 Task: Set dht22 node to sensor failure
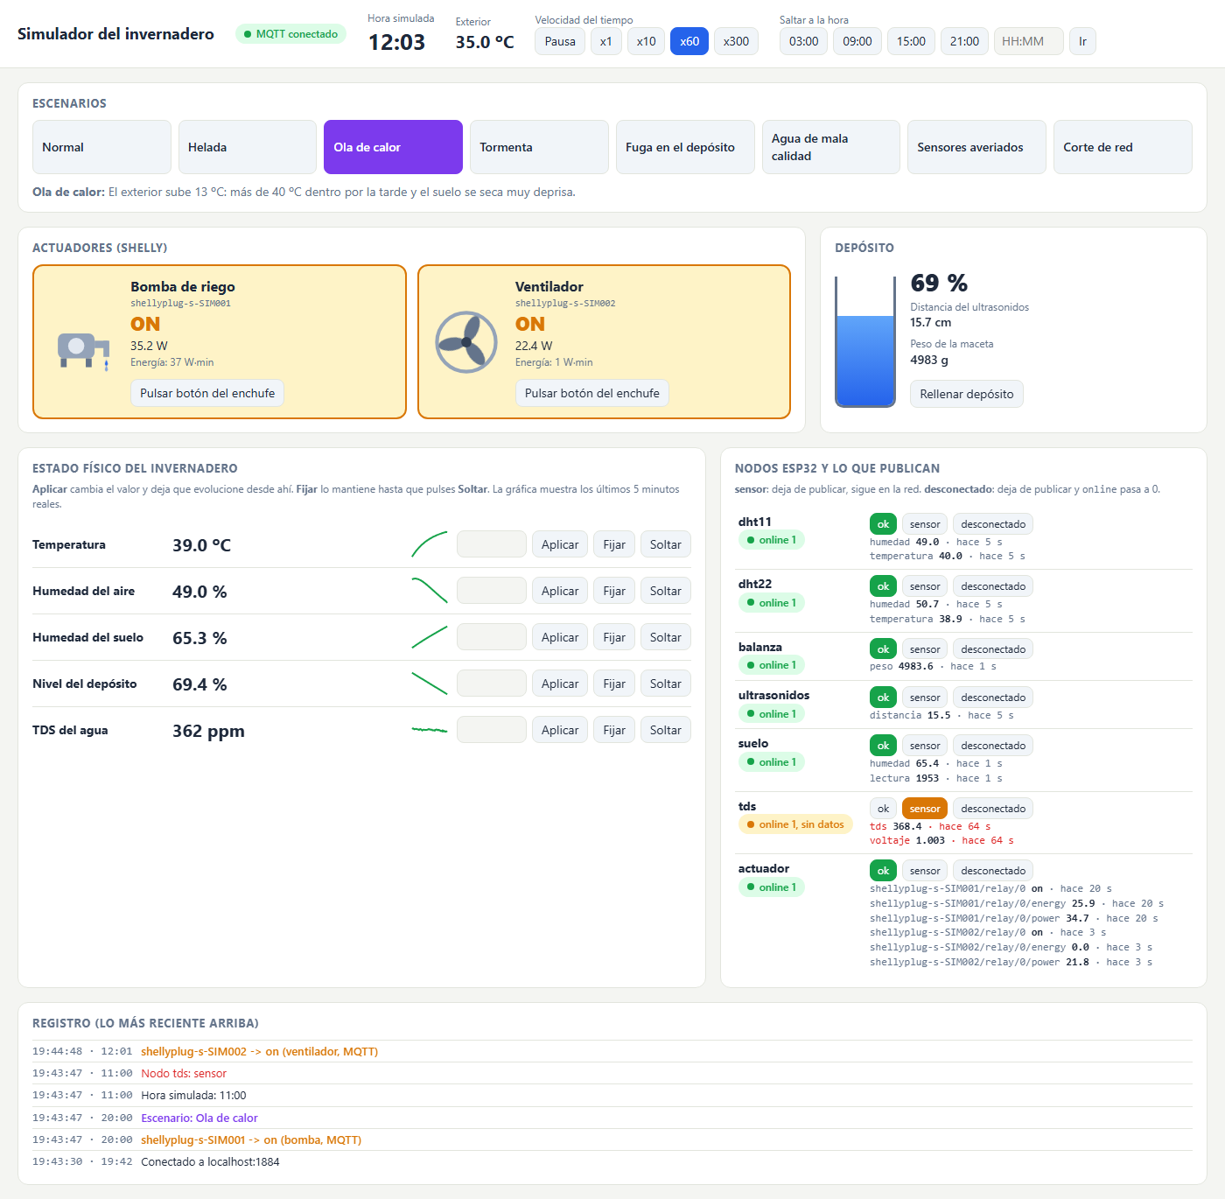click(x=925, y=586)
